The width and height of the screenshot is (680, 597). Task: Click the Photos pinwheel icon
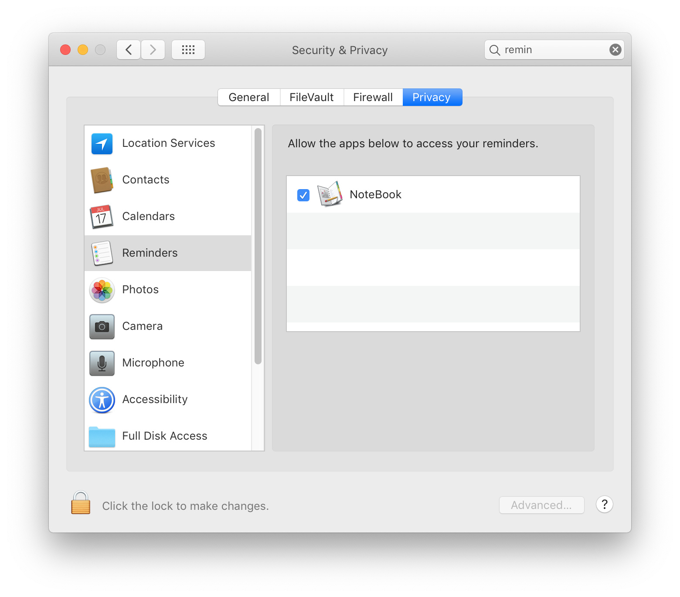pos(102,290)
